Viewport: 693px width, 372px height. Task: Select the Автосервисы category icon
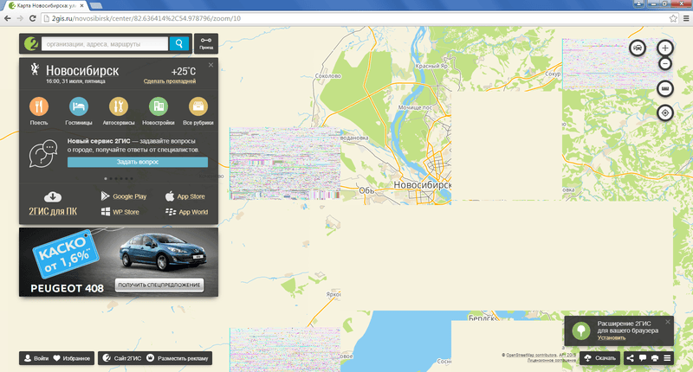click(x=120, y=106)
